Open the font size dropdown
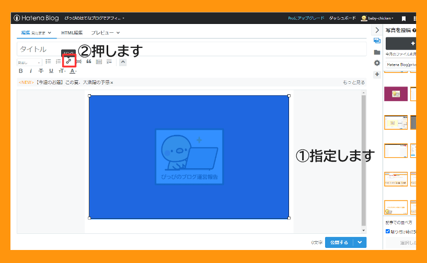 tap(62, 71)
